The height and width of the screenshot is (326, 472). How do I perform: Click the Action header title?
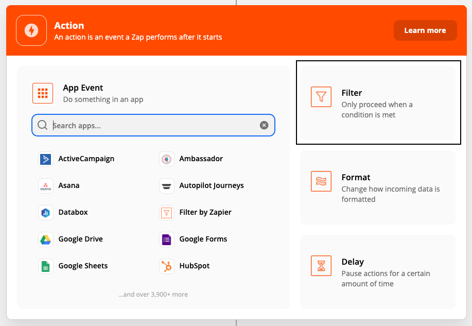coord(69,26)
